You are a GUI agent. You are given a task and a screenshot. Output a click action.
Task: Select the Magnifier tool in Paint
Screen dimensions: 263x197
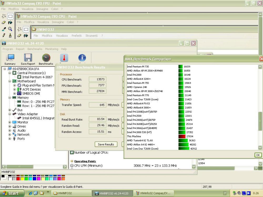click(10, 29)
